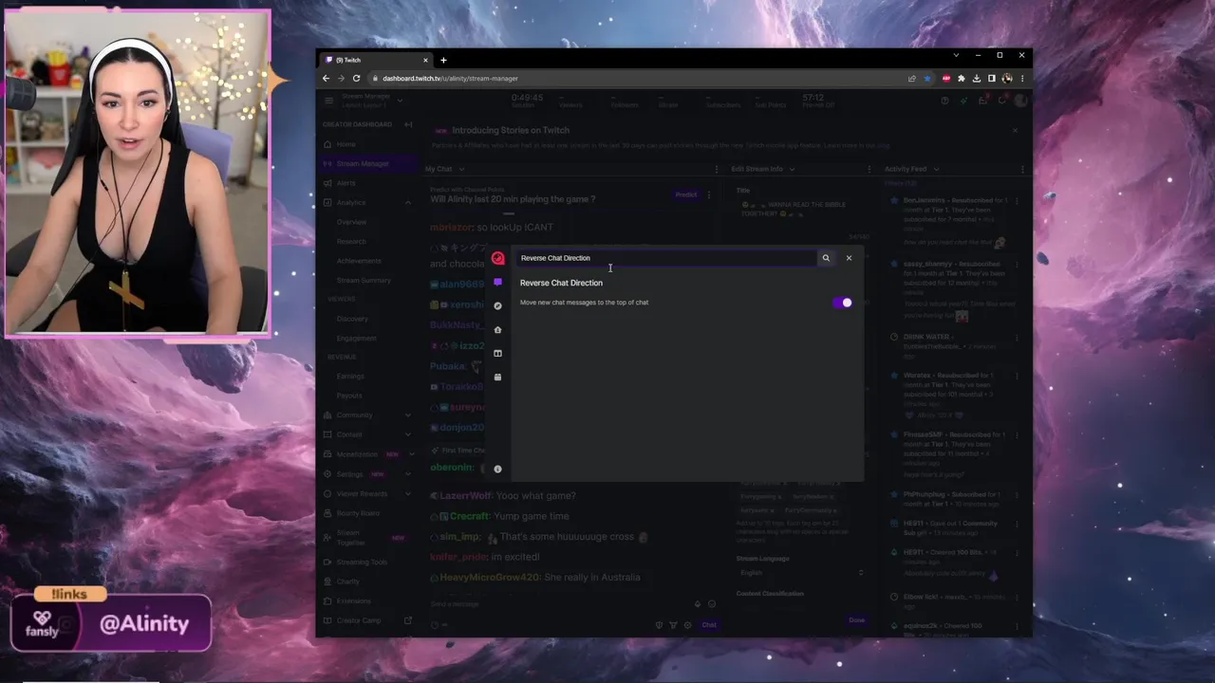Expand the Viewer Rewards section

[x=408, y=493]
